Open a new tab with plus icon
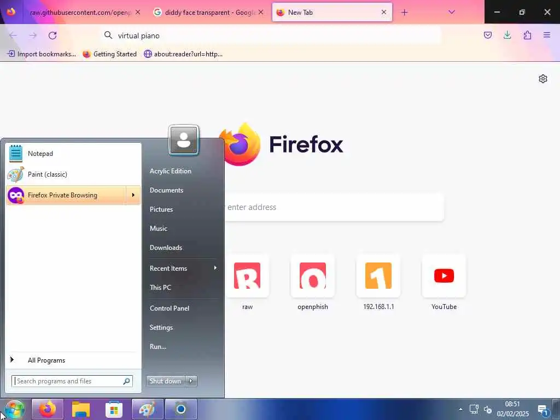The image size is (560, 420). pos(404,13)
